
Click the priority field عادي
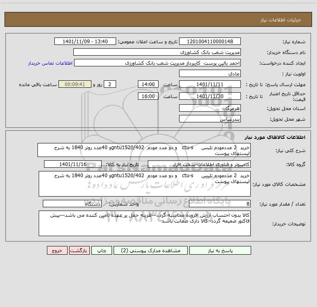(x=210, y=73)
